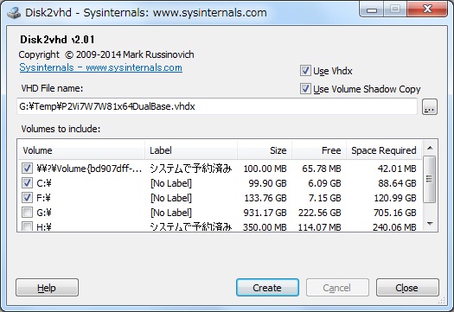Select the 133.76 GB size cell

[265, 198]
